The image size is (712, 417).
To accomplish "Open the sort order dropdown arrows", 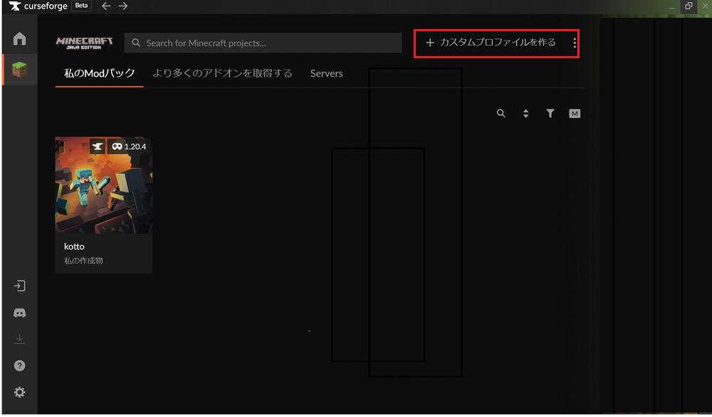I will [525, 114].
